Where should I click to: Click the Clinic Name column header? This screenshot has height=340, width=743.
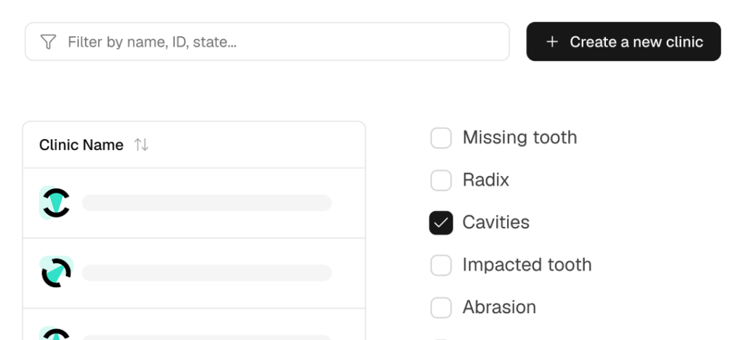(81, 145)
